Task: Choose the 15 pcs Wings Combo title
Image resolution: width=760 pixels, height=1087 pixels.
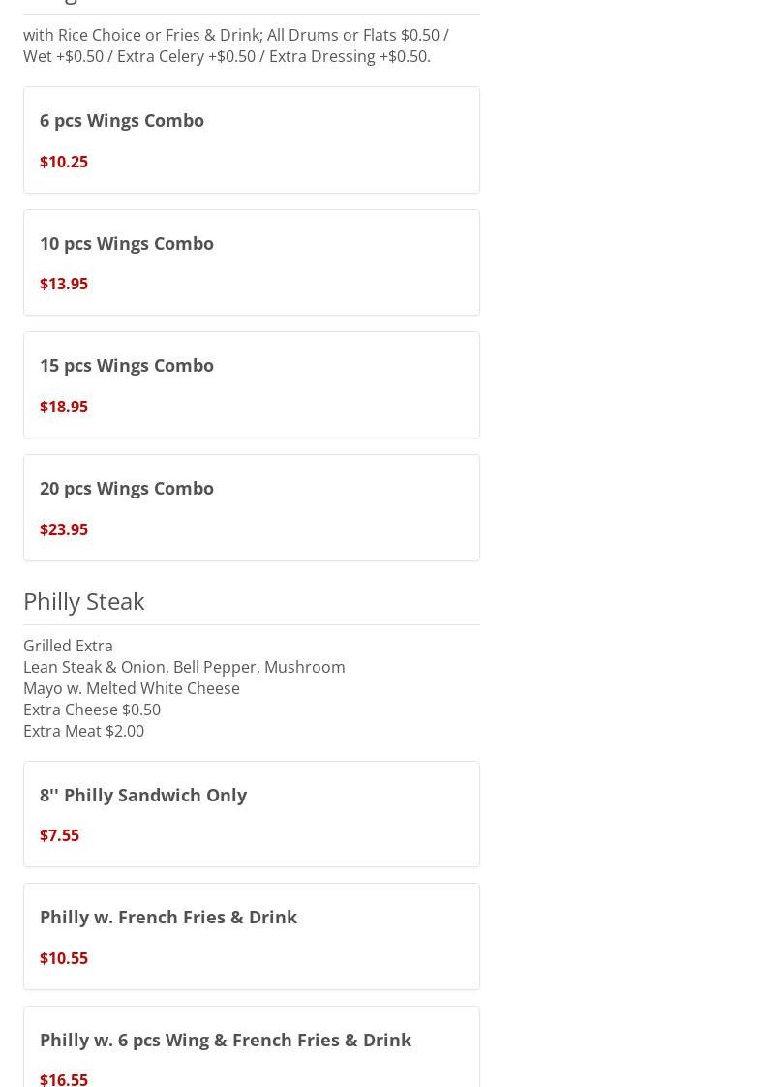Action: 127,365
